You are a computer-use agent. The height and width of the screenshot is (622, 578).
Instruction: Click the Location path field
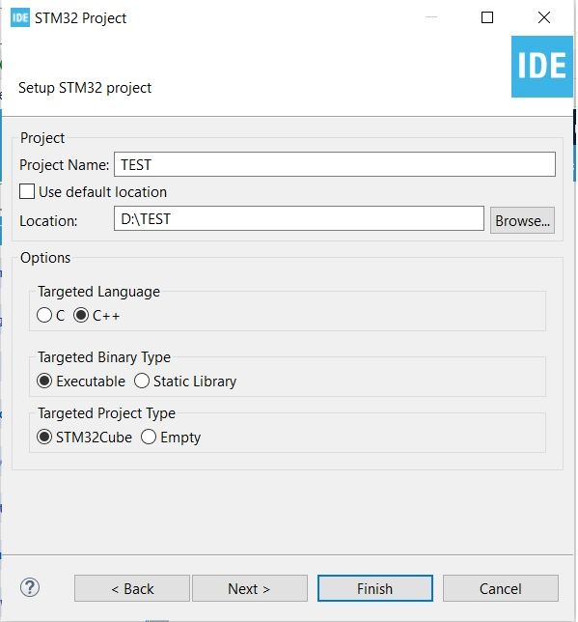pos(299,218)
